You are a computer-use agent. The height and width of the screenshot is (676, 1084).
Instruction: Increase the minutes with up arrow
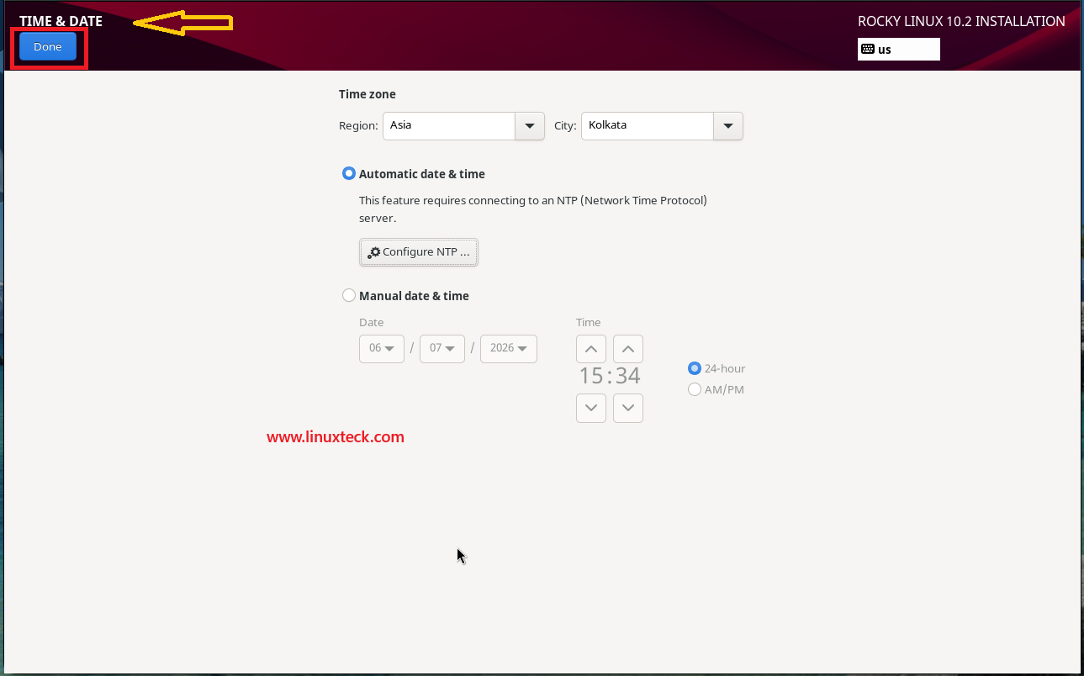(x=628, y=349)
